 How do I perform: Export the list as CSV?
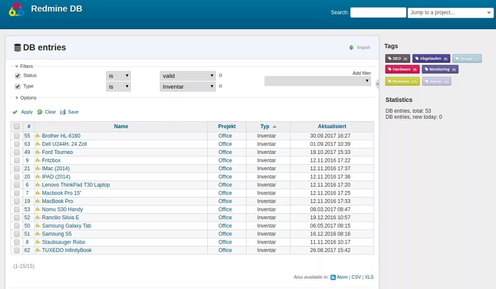[x=356, y=277]
